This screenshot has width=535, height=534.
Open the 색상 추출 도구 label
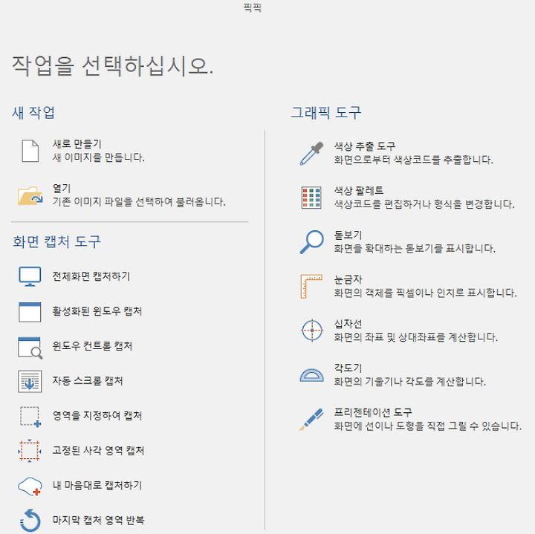(x=365, y=146)
